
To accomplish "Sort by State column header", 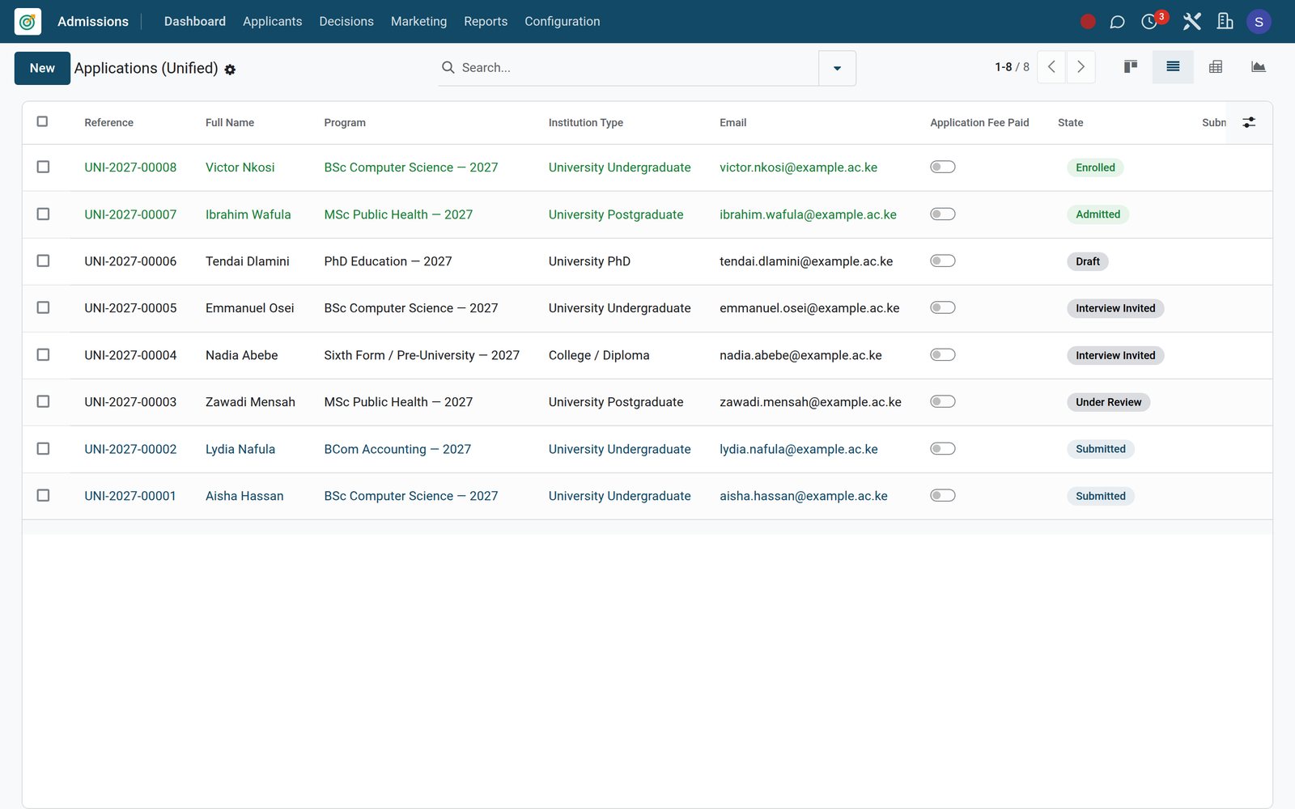I will [1070, 123].
